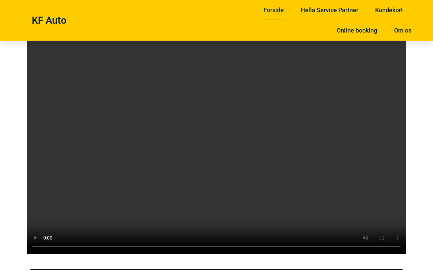This screenshot has width=433, height=271.
Task: Unmute the video audio
Action: pos(365,238)
